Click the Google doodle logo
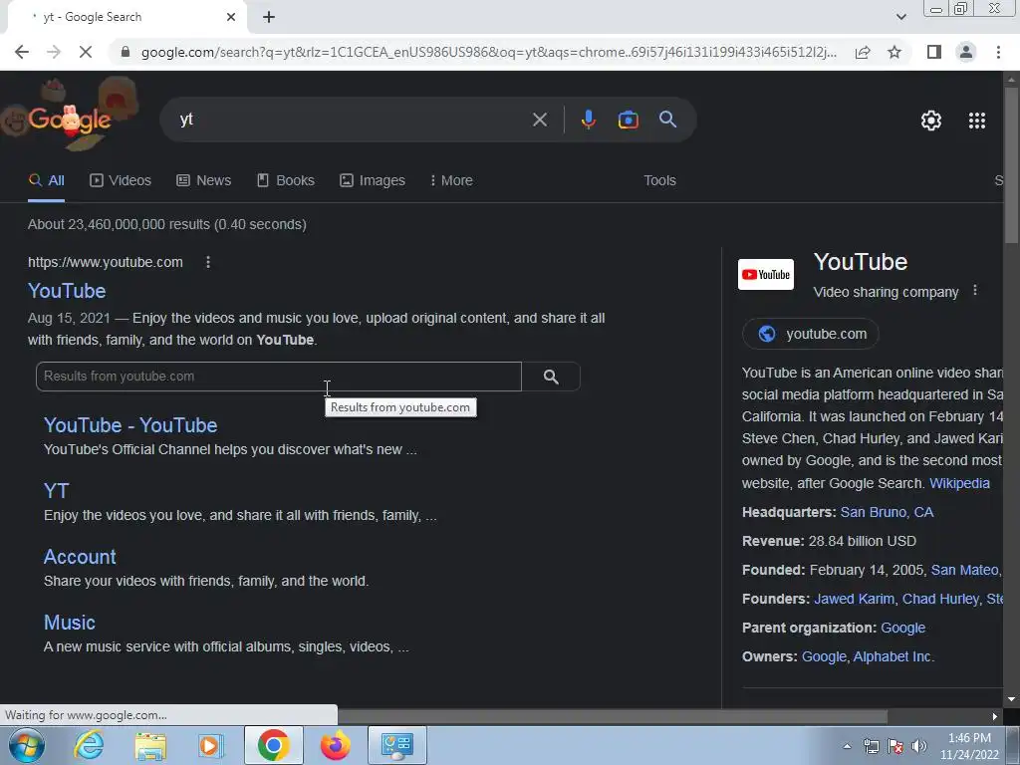Screen dimensions: 1020x765 pyautogui.click(x=70, y=119)
